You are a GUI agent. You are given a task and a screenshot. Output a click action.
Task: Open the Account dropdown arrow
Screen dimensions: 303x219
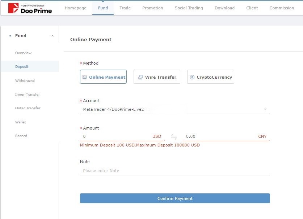(265, 109)
